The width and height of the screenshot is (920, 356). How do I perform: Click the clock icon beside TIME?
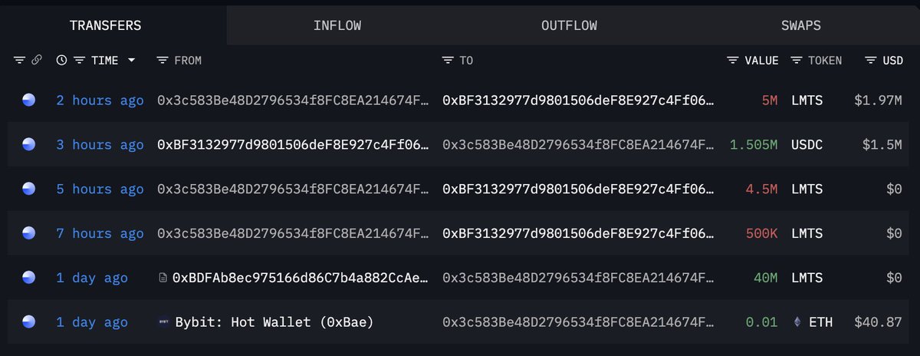tap(61, 61)
